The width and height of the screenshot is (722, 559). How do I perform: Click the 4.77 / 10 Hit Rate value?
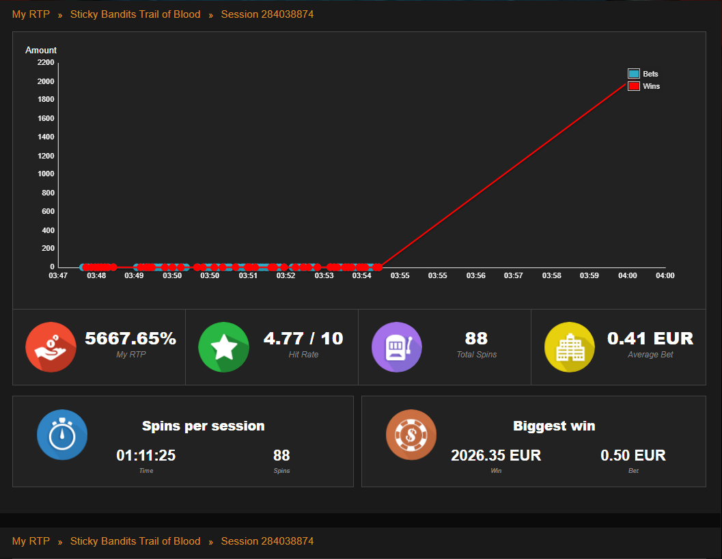(x=303, y=338)
